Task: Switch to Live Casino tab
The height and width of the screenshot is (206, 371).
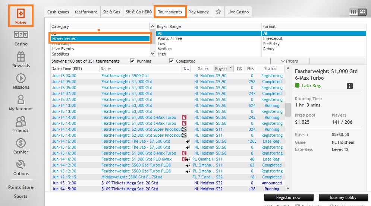Action: (238, 12)
